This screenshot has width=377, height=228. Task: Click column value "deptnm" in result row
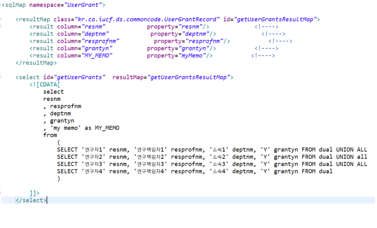tap(95, 34)
